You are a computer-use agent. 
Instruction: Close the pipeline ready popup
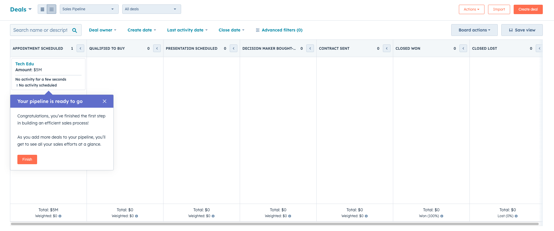tap(105, 101)
